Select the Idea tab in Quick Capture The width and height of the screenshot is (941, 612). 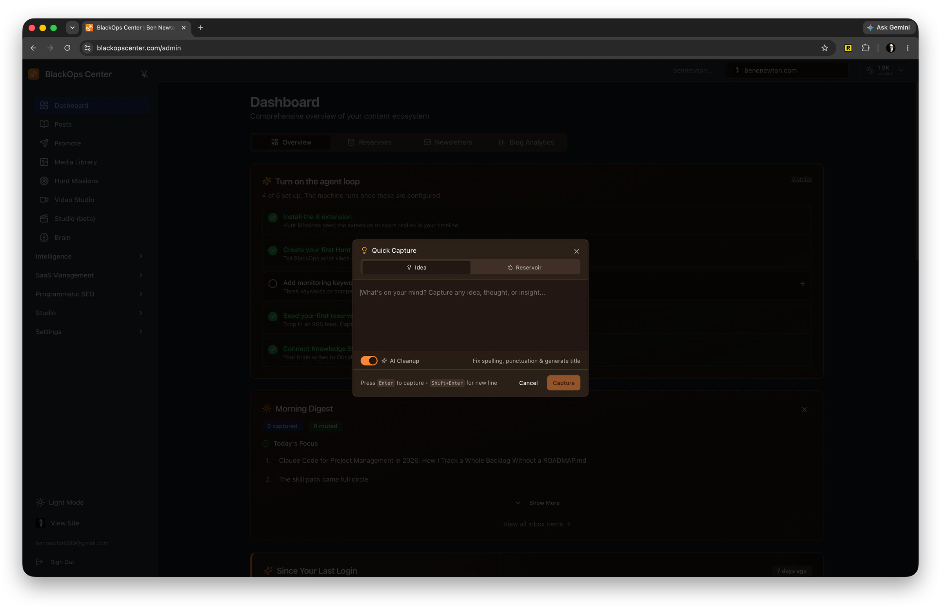(x=416, y=268)
